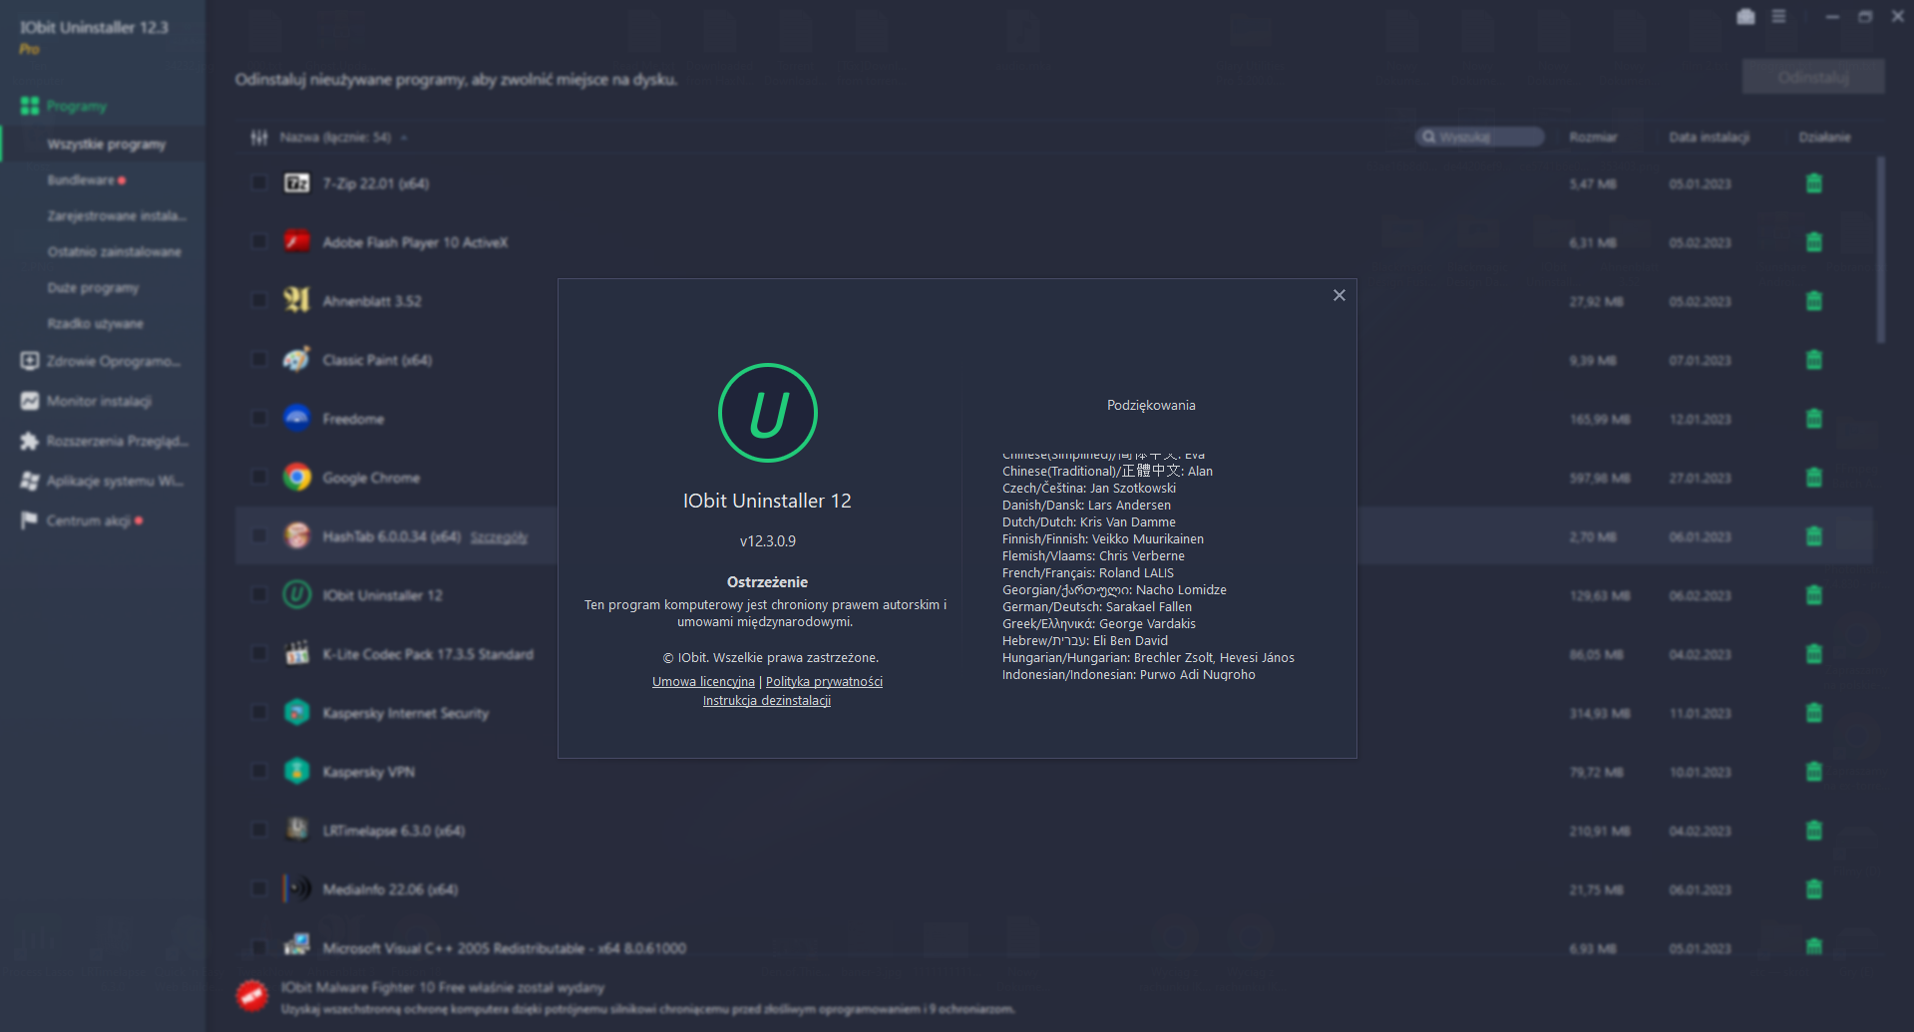Image resolution: width=1914 pixels, height=1032 pixels.
Task: Close the About dialog
Action: coord(1340,295)
